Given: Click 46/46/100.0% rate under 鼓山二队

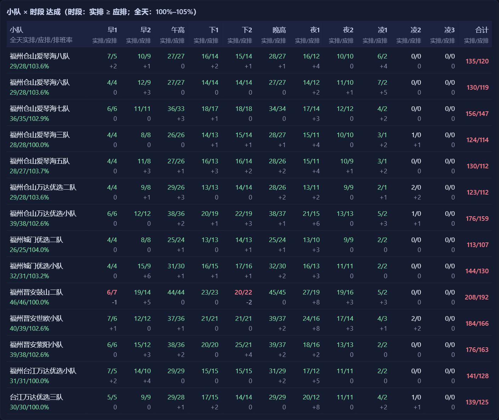Looking at the screenshot, I should (x=29, y=302).
